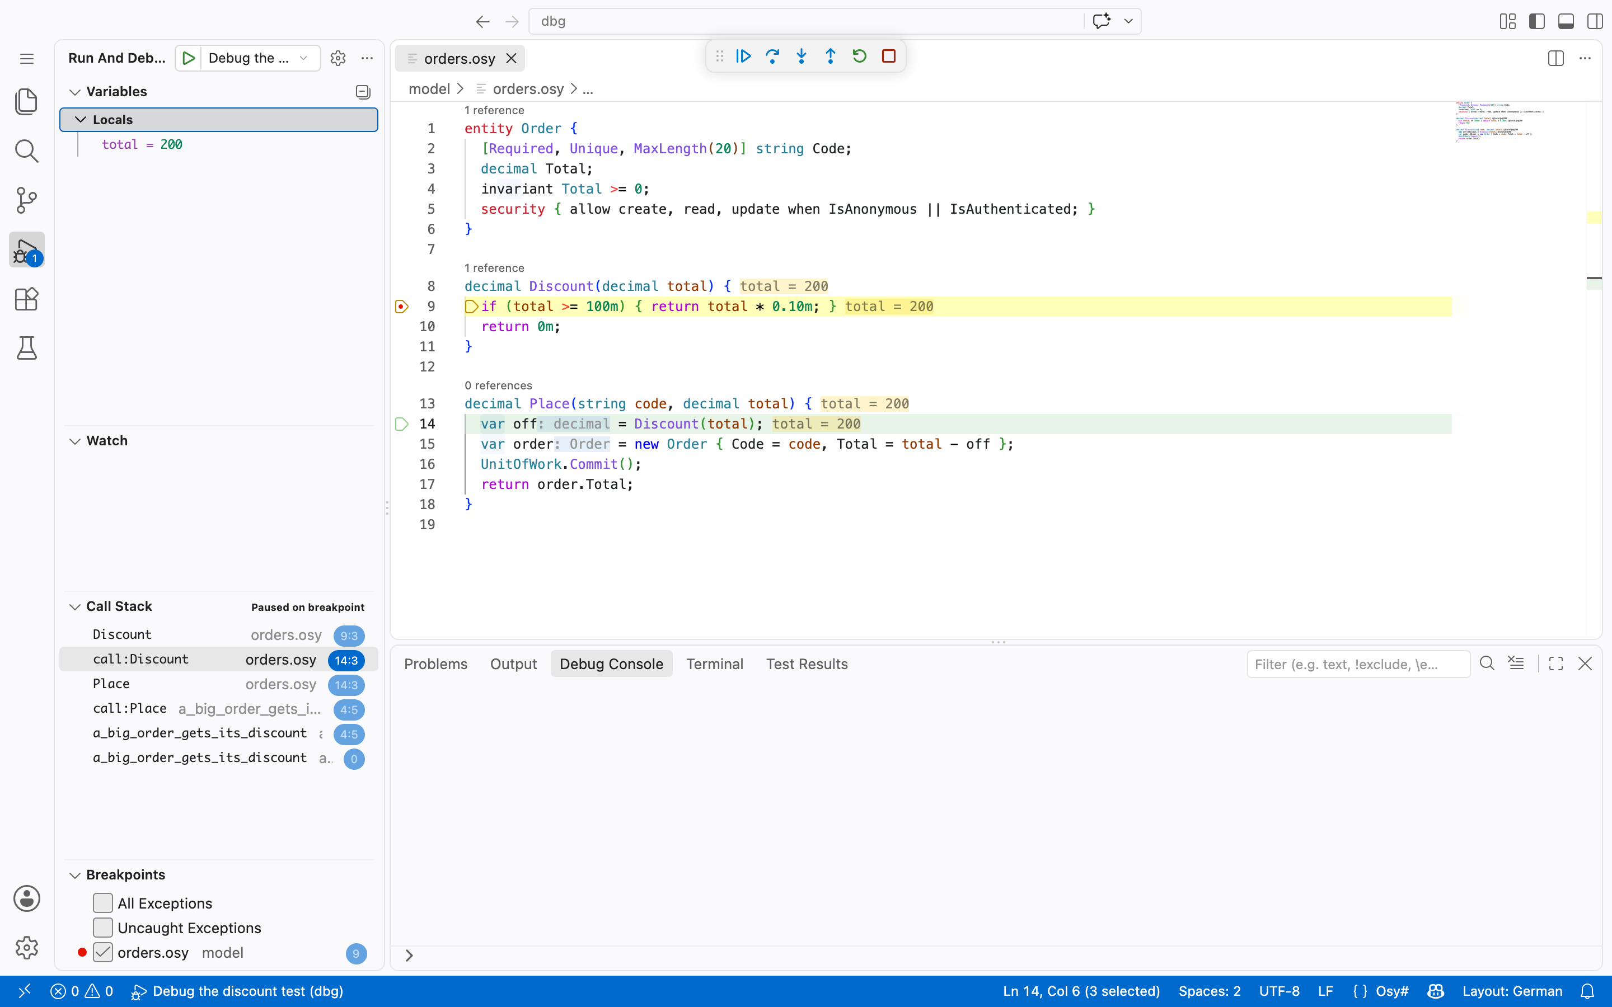
Task: Clear the debug console
Action: [1516, 664]
